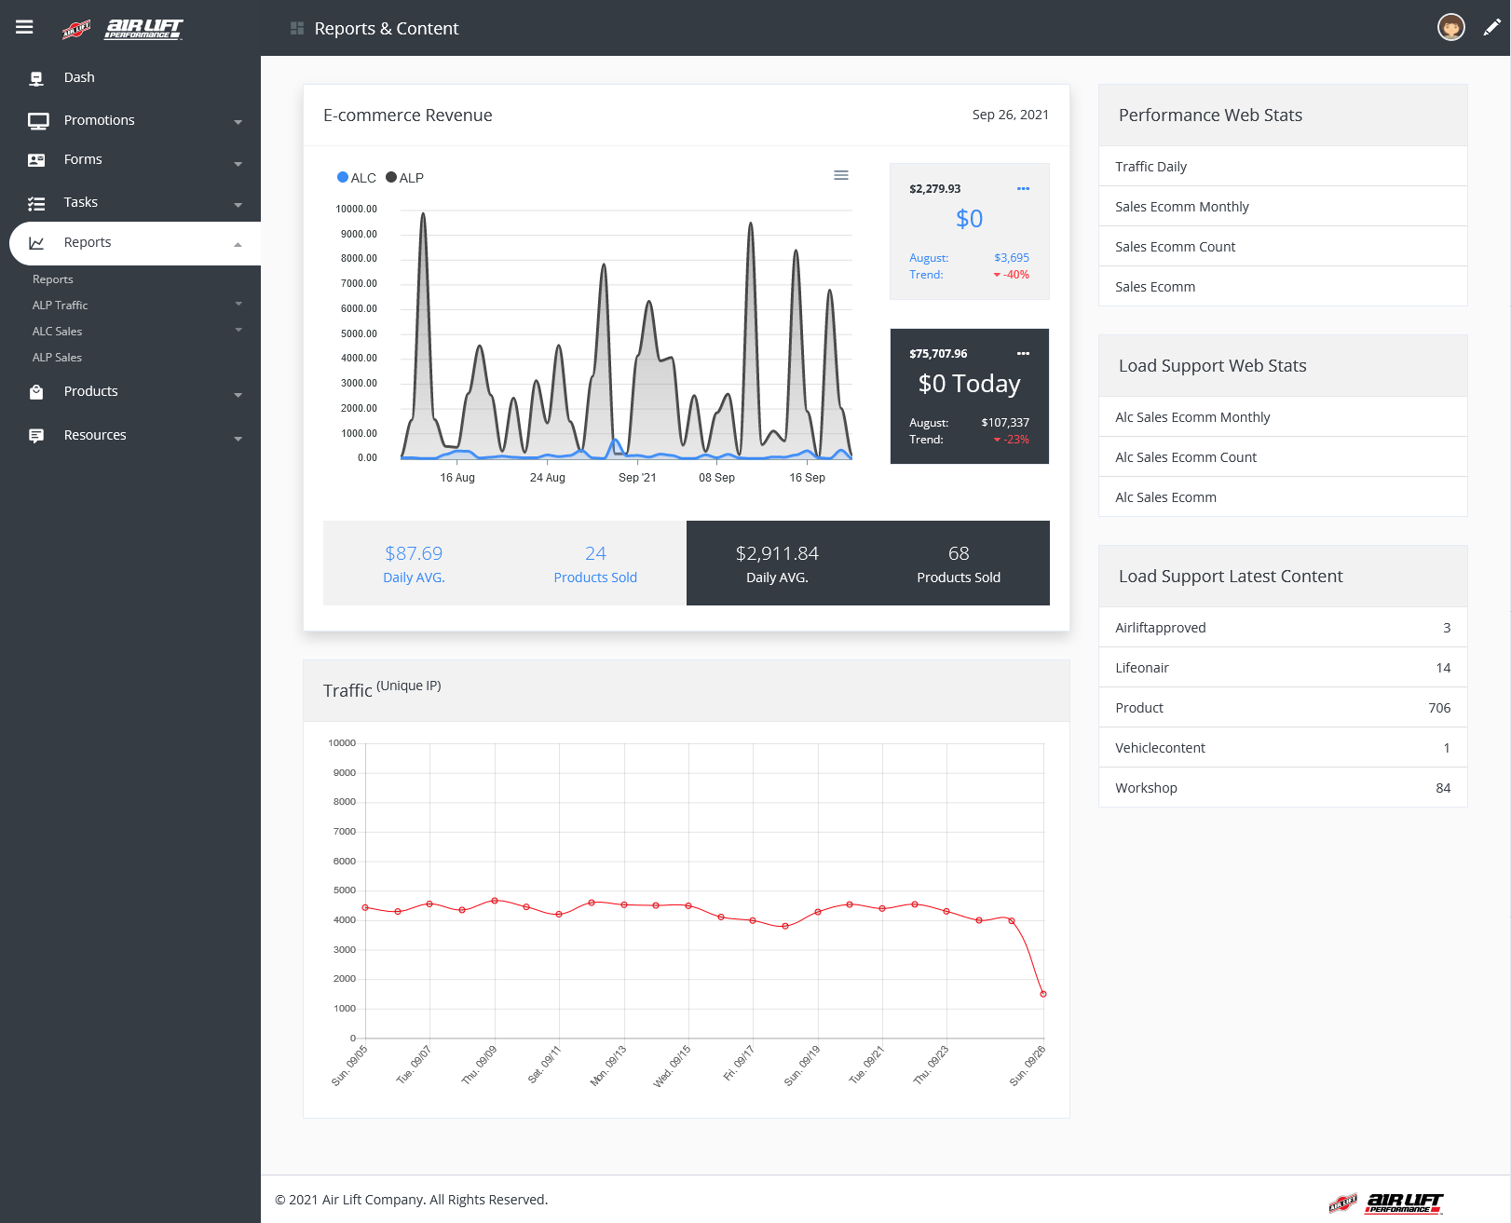Image resolution: width=1511 pixels, height=1223 pixels.
Task: Open the Alc Sales Ecomm report
Action: pyautogui.click(x=1283, y=497)
